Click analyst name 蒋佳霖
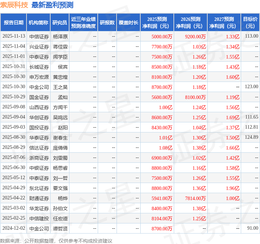Image resolution: width=260 pixels, height=244 pixels. (x=60, y=47)
